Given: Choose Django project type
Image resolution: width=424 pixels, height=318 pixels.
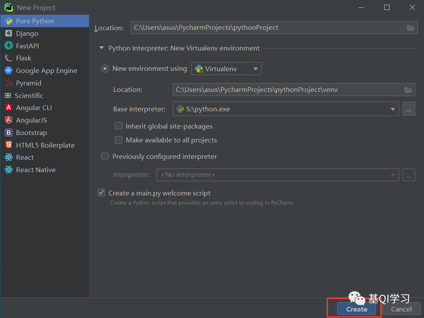Looking at the screenshot, I should click(45, 34).
